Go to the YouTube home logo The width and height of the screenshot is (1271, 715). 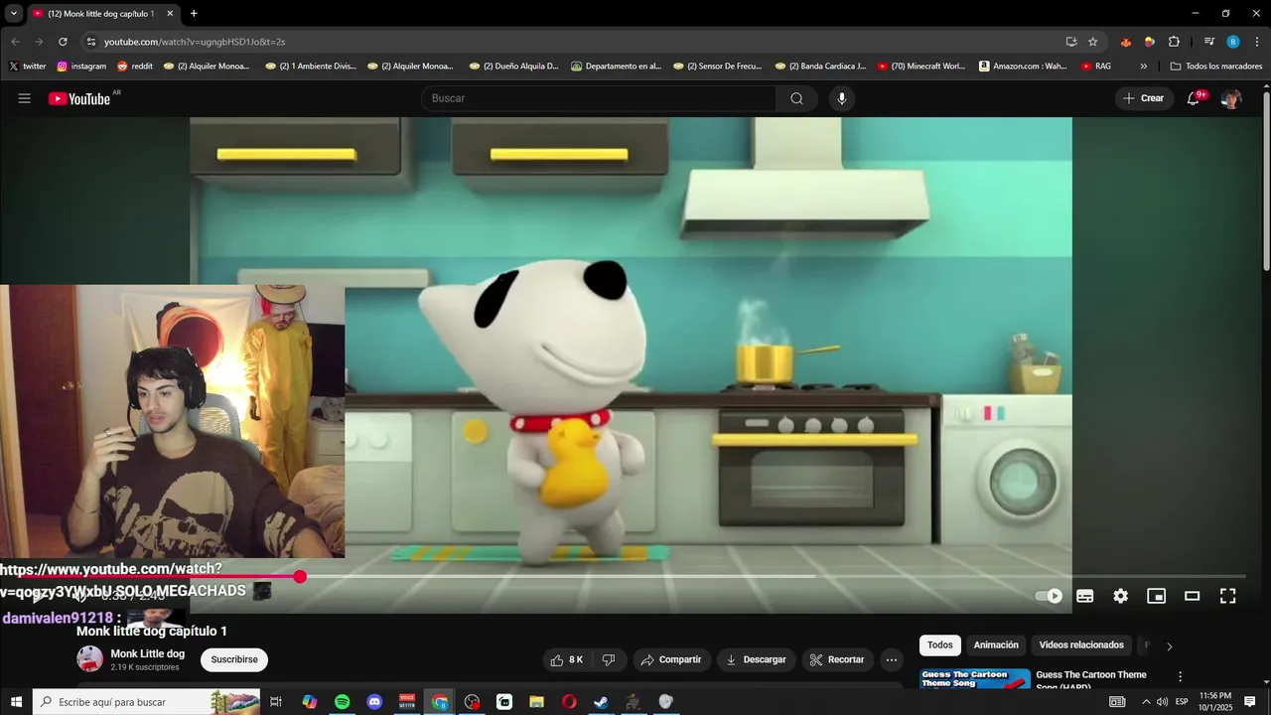pos(79,98)
